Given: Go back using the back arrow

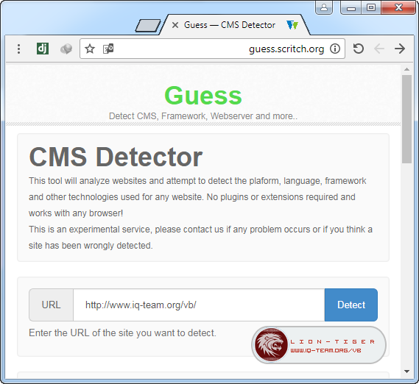Looking at the screenshot, I should (x=379, y=49).
